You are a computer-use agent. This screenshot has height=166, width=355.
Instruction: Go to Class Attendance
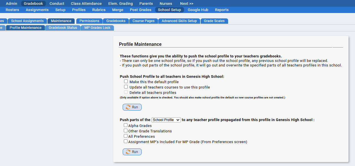[86, 4]
